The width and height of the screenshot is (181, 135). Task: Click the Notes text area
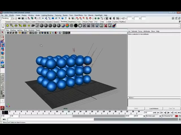[x=154, y=102]
